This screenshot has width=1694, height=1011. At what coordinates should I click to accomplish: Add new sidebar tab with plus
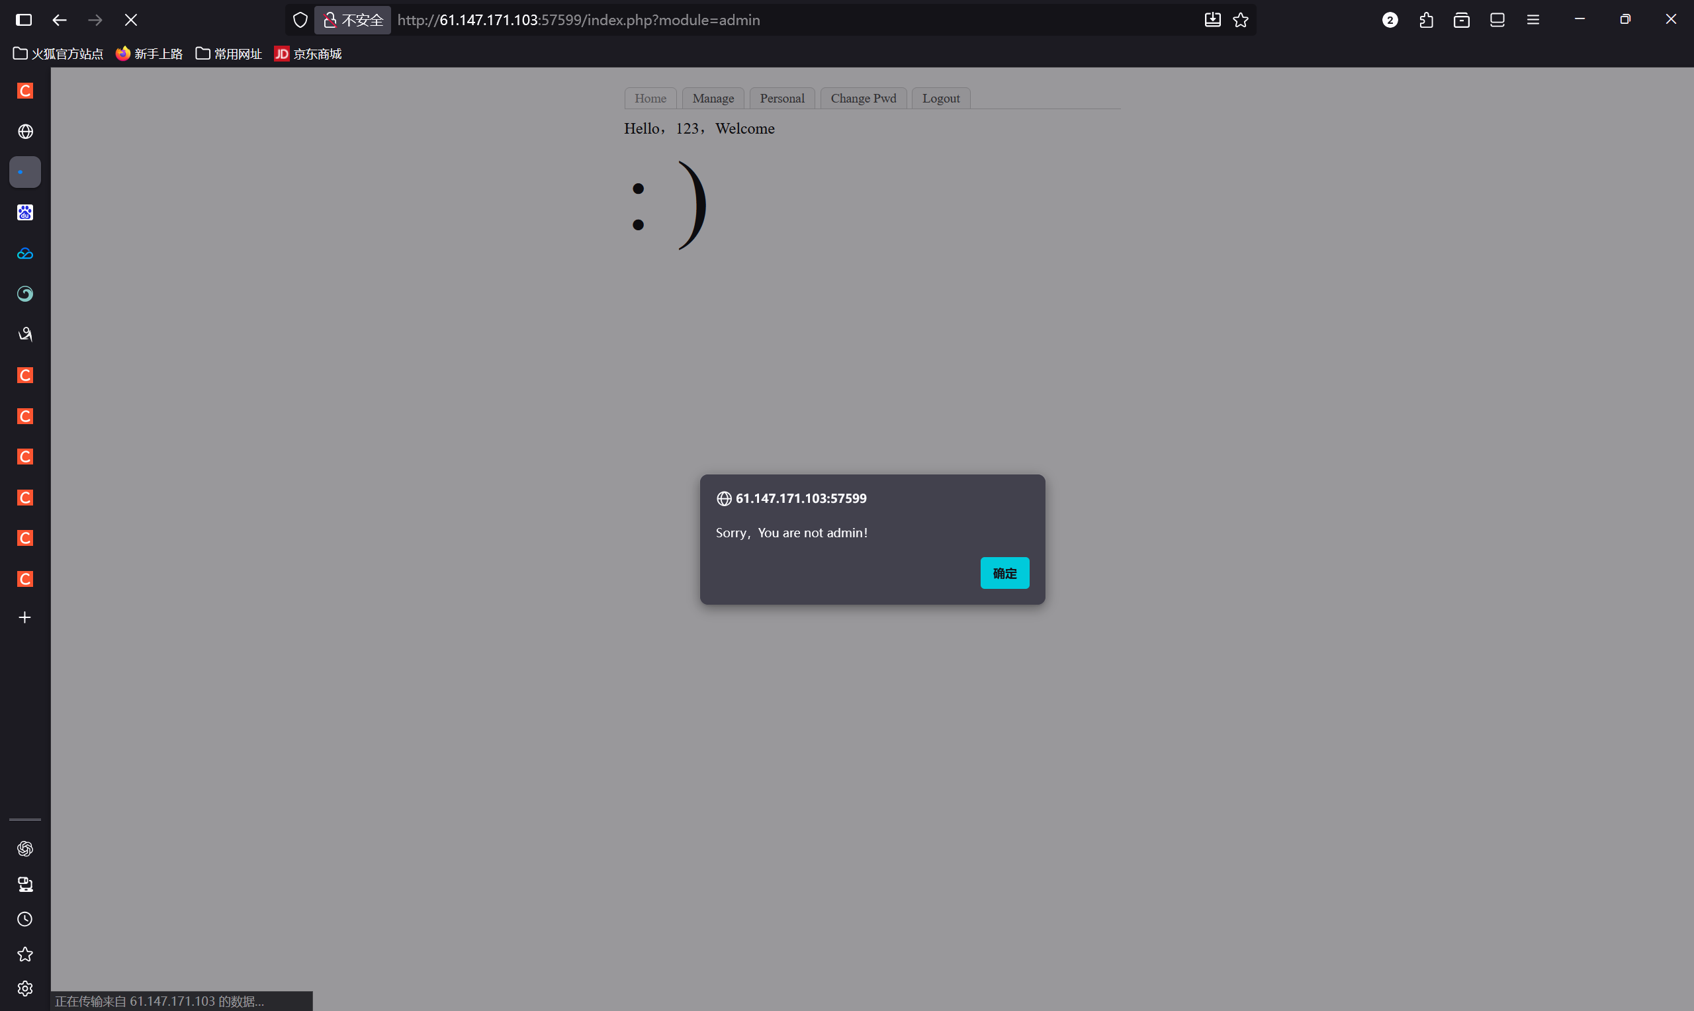24,617
